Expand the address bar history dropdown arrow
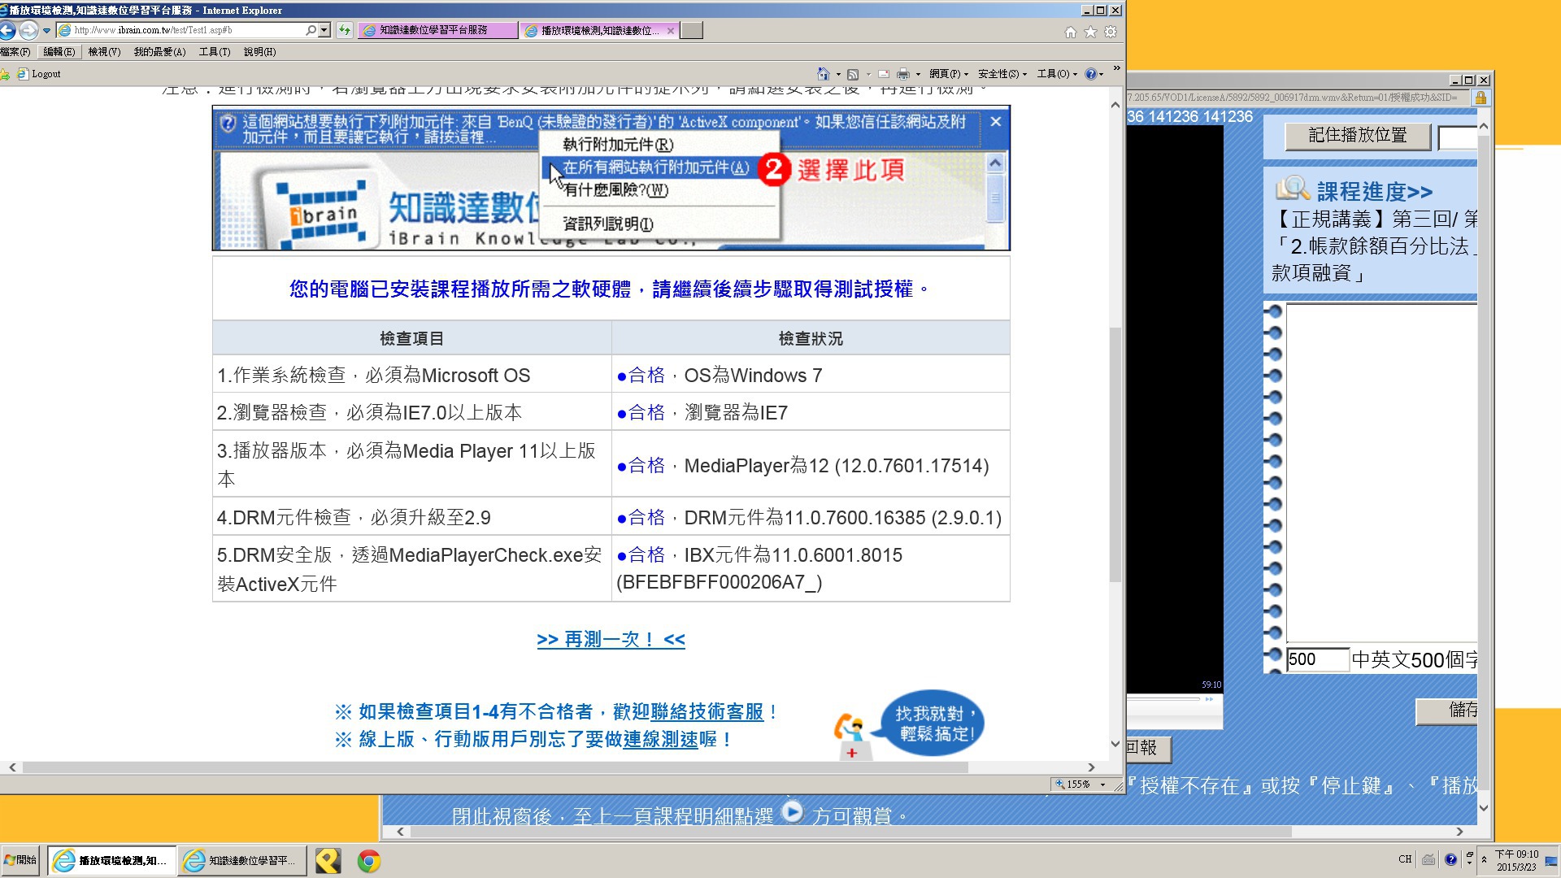Image resolution: width=1561 pixels, height=878 pixels. [324, 30]
